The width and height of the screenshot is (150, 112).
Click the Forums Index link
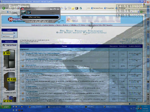click(25, 43)
